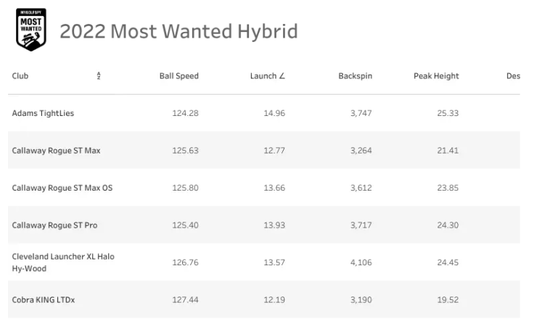Select the Callaway Rogue ST Pro row
Image resolution: width=534 pixels, height=329 pixels.
264,225
